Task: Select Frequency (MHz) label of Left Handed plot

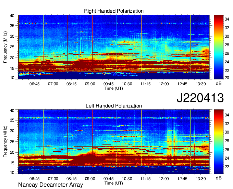Action: pos(5,142)
